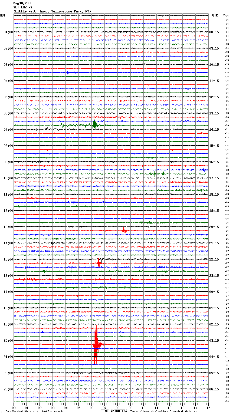Select the 20:00 MST row label

tap(8, 341)
